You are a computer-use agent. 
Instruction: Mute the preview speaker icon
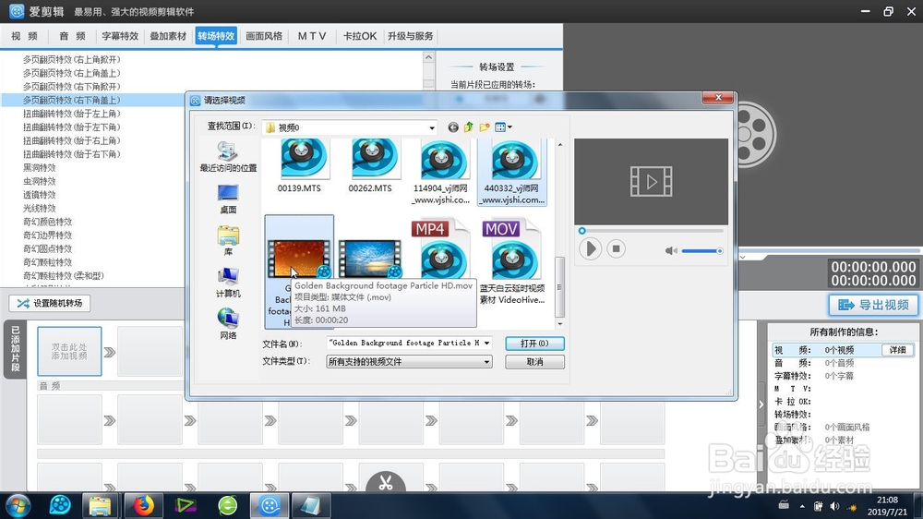click(x=670, y=251)
